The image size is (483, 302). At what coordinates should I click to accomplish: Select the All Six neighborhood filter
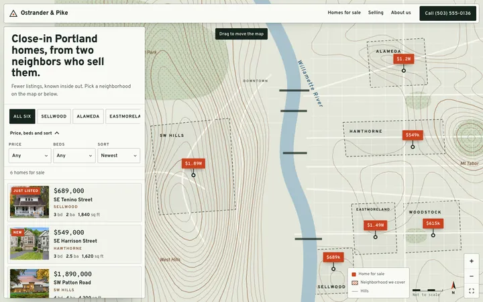[22, 116]
